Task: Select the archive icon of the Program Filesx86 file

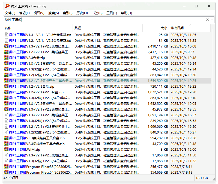Action: click(x=6, y=167)
